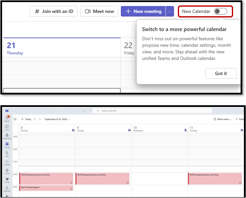Click the New meeting button
Screen dimensions: 246x198
[143, 11]
